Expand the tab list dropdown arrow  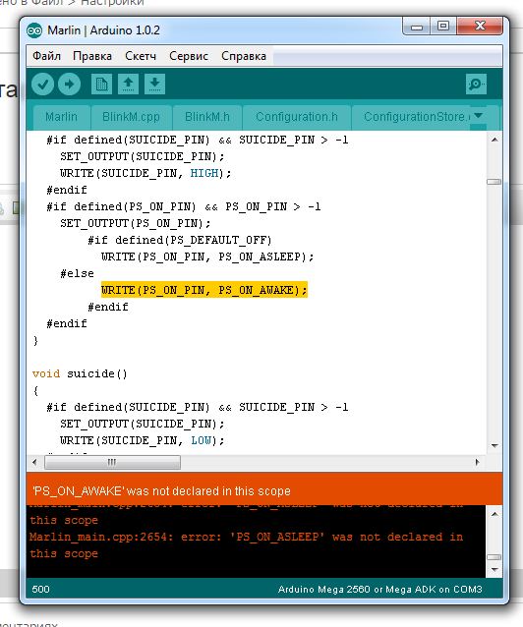tap(478, 116)
